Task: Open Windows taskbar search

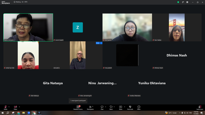Action: 8,113
